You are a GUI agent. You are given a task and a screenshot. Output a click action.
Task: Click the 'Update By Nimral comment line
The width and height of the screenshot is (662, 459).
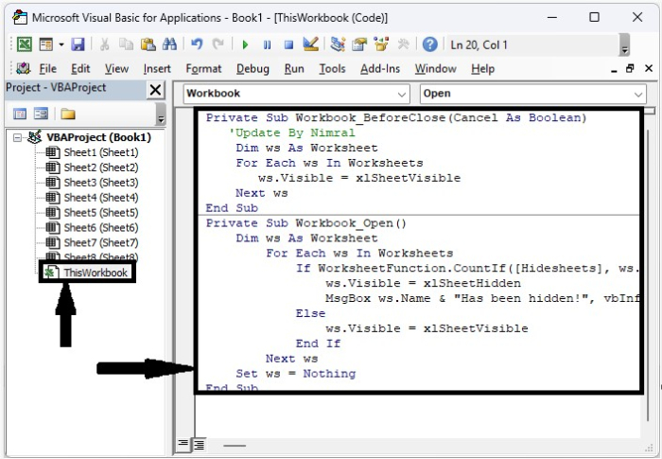coord(291,132)
